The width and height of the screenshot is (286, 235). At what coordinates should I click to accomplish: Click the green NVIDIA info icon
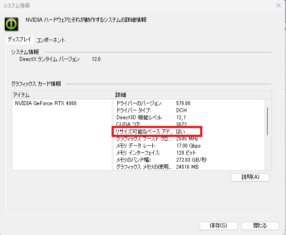(x=12, y=24)
